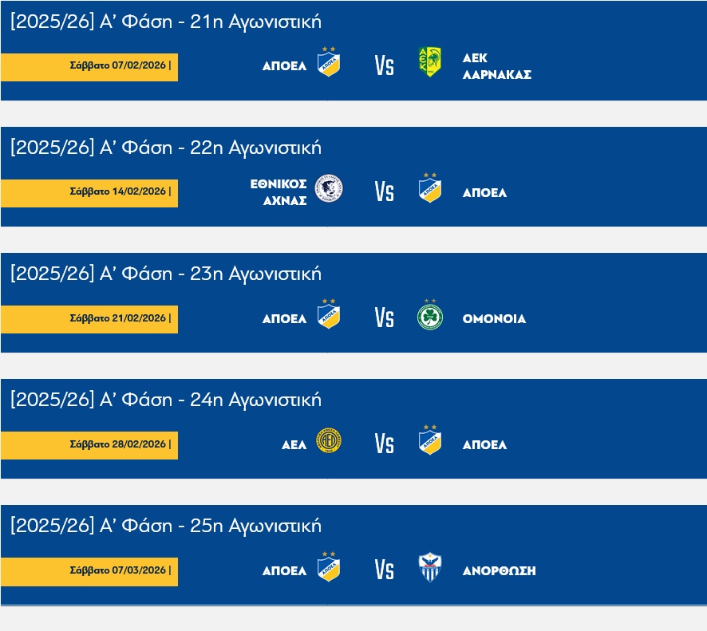Click the Ethnikos Achnas crest logo
707x631 pixels.
coord(329,188)
